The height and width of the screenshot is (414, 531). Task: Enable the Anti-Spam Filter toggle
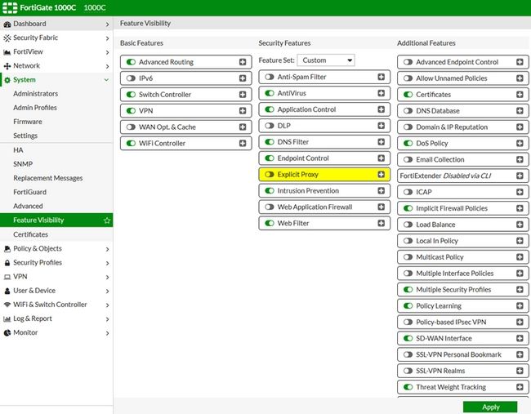[x=270, y=77]
